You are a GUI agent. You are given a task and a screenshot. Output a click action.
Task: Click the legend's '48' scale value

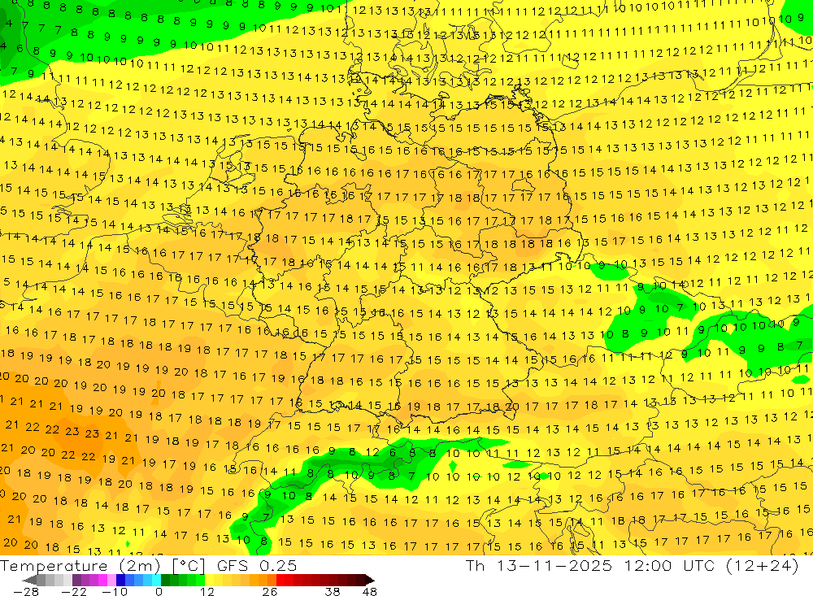point(370,592)
